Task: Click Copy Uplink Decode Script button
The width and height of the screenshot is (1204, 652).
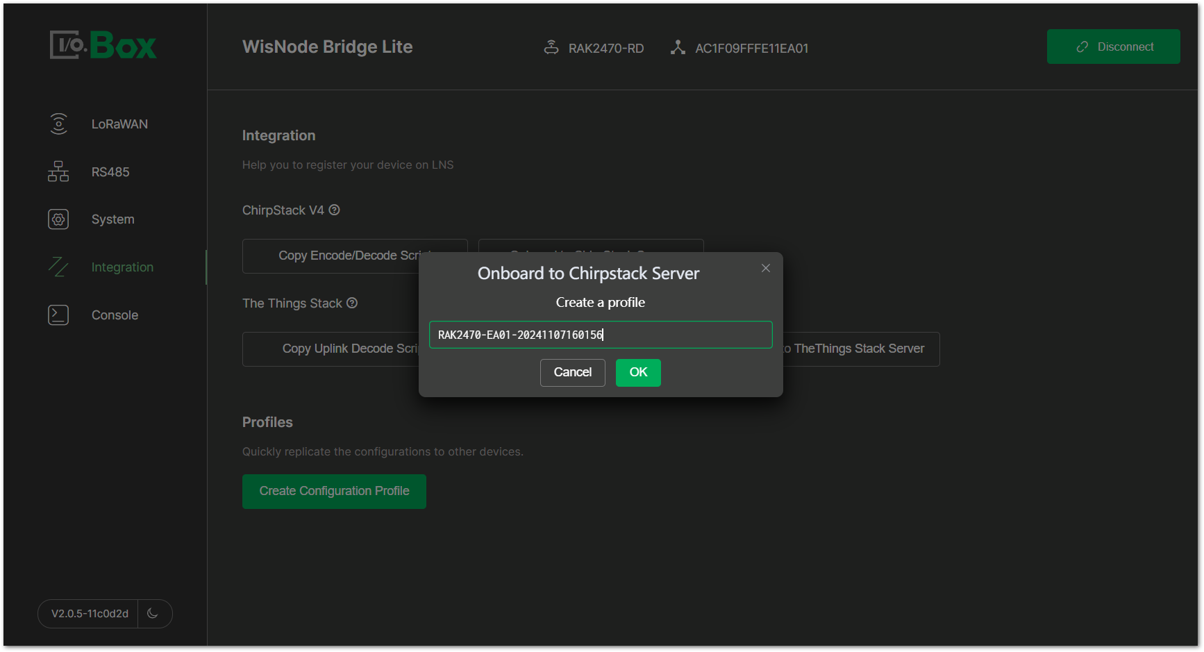Action: pyautogui.click(x=331, y=349)
